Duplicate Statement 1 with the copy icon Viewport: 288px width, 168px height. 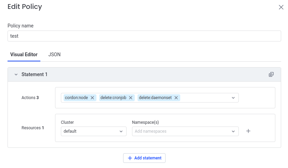[x=271, y=74]
